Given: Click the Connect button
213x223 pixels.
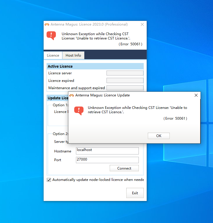Looking at the screenshot, I should (124, 168).
